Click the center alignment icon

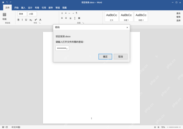click(x=66, y=18)
